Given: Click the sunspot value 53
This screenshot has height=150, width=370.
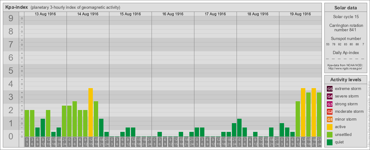Looking at the screenshot, I should (328, 44).
